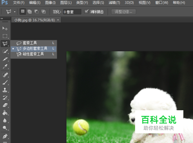
Task: Click the 羽化 feather value field
Action: point(72,12)
